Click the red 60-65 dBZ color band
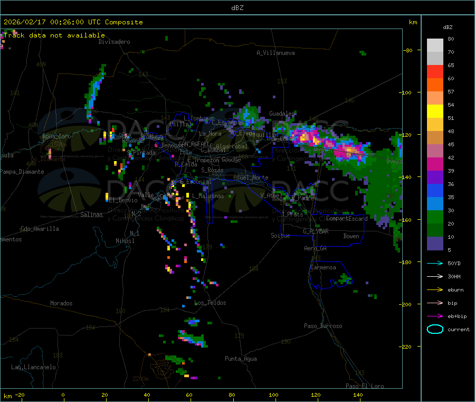475x402 pixels. point(435,72)
